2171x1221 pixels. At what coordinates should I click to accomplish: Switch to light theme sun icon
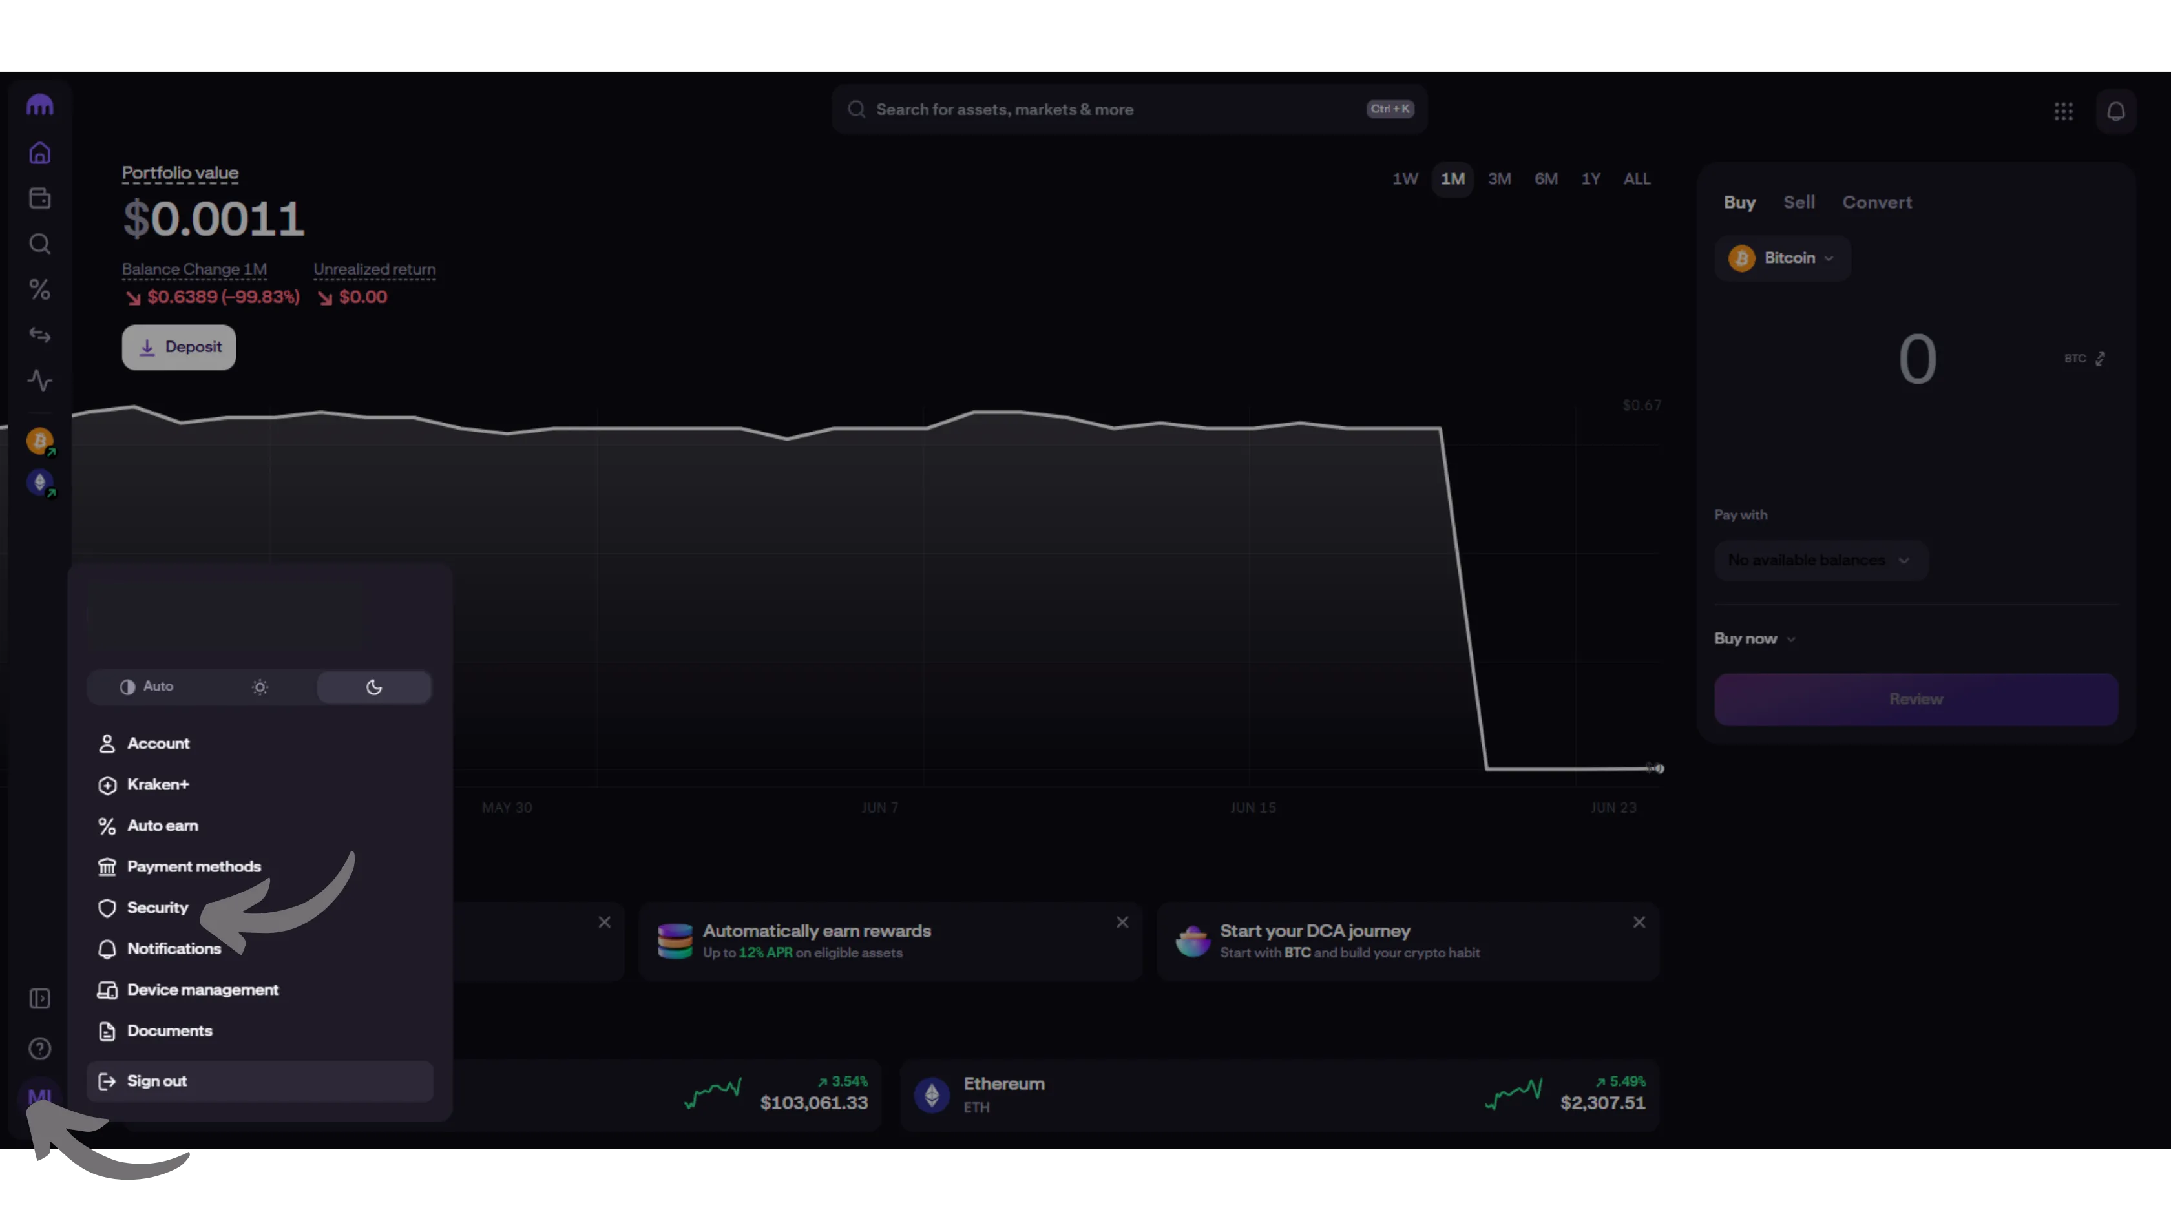coord(260,687)
